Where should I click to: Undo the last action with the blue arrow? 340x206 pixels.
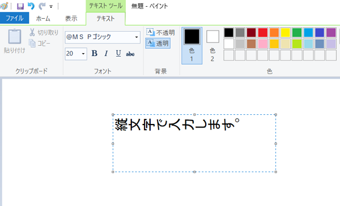(31, 6)
